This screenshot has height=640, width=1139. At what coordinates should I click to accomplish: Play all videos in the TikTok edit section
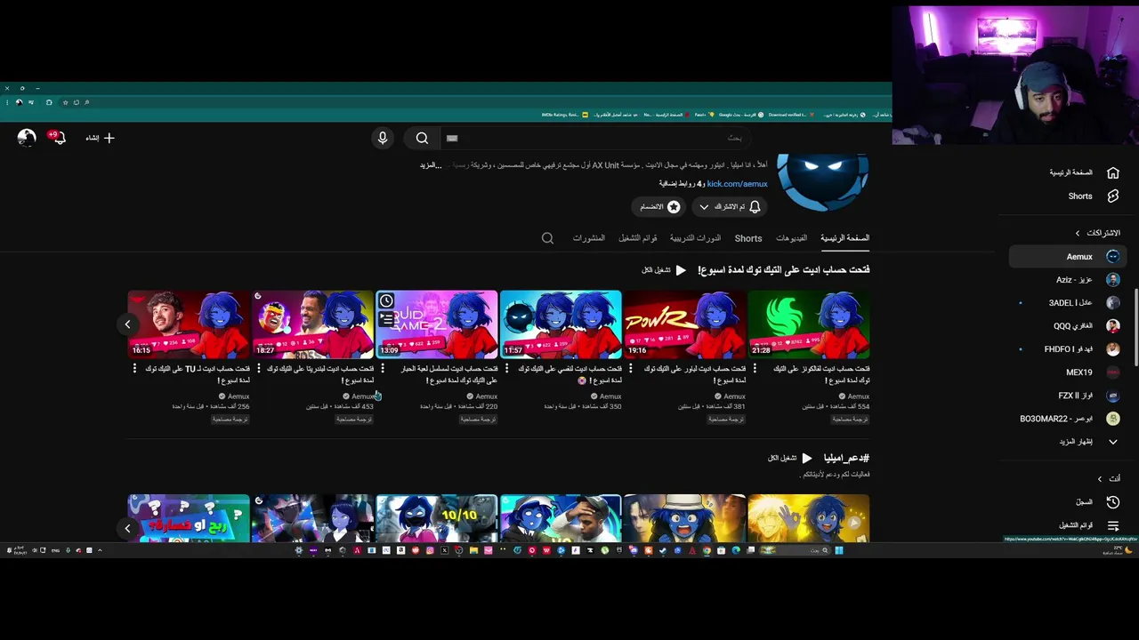(664, 270)
